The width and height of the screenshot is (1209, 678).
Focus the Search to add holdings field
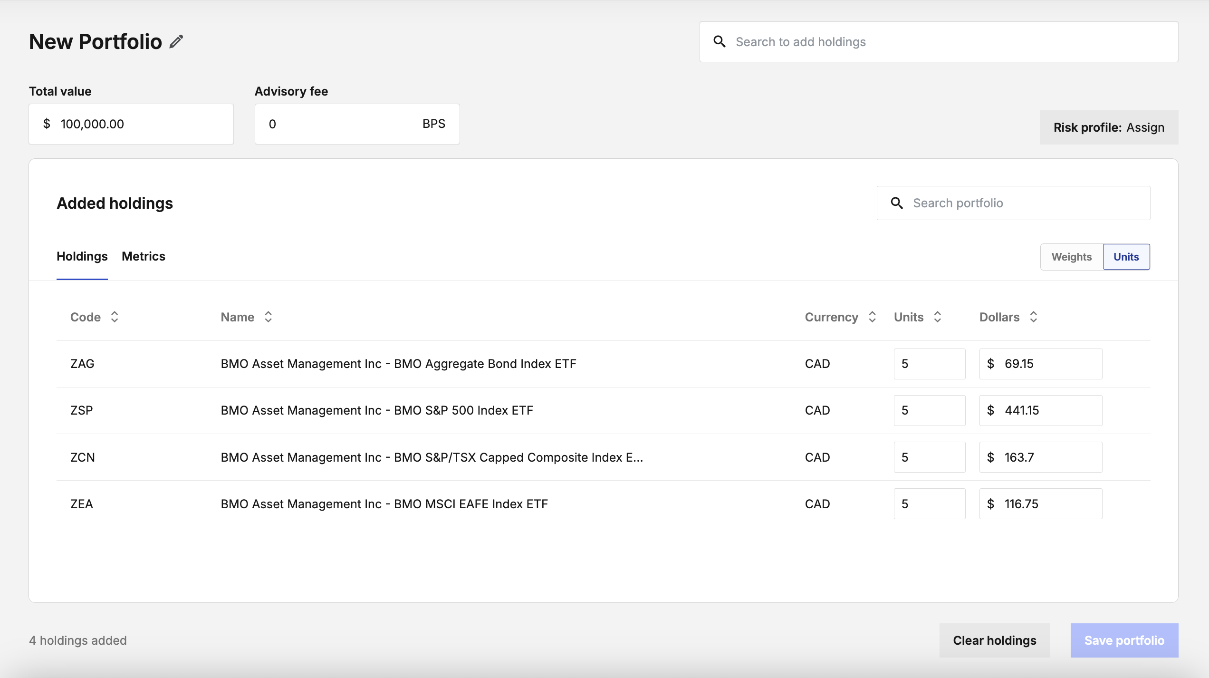pos(939,42)
